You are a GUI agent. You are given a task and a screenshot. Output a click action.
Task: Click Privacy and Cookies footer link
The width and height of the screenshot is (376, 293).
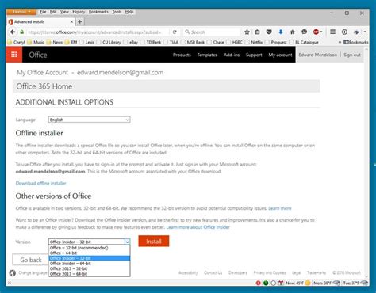pyautogui.click(x=270, y=272)
